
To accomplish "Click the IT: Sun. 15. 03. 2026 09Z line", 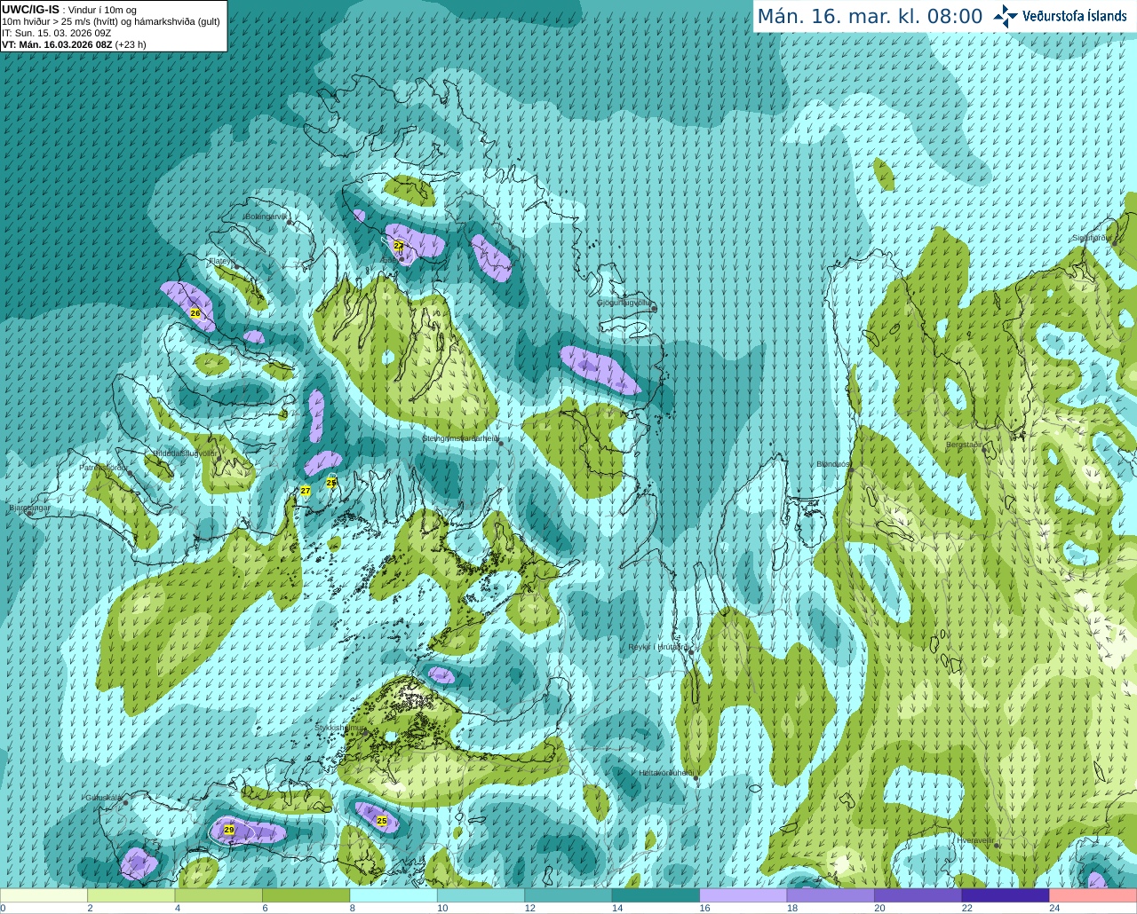I will (x=56, y=33).
